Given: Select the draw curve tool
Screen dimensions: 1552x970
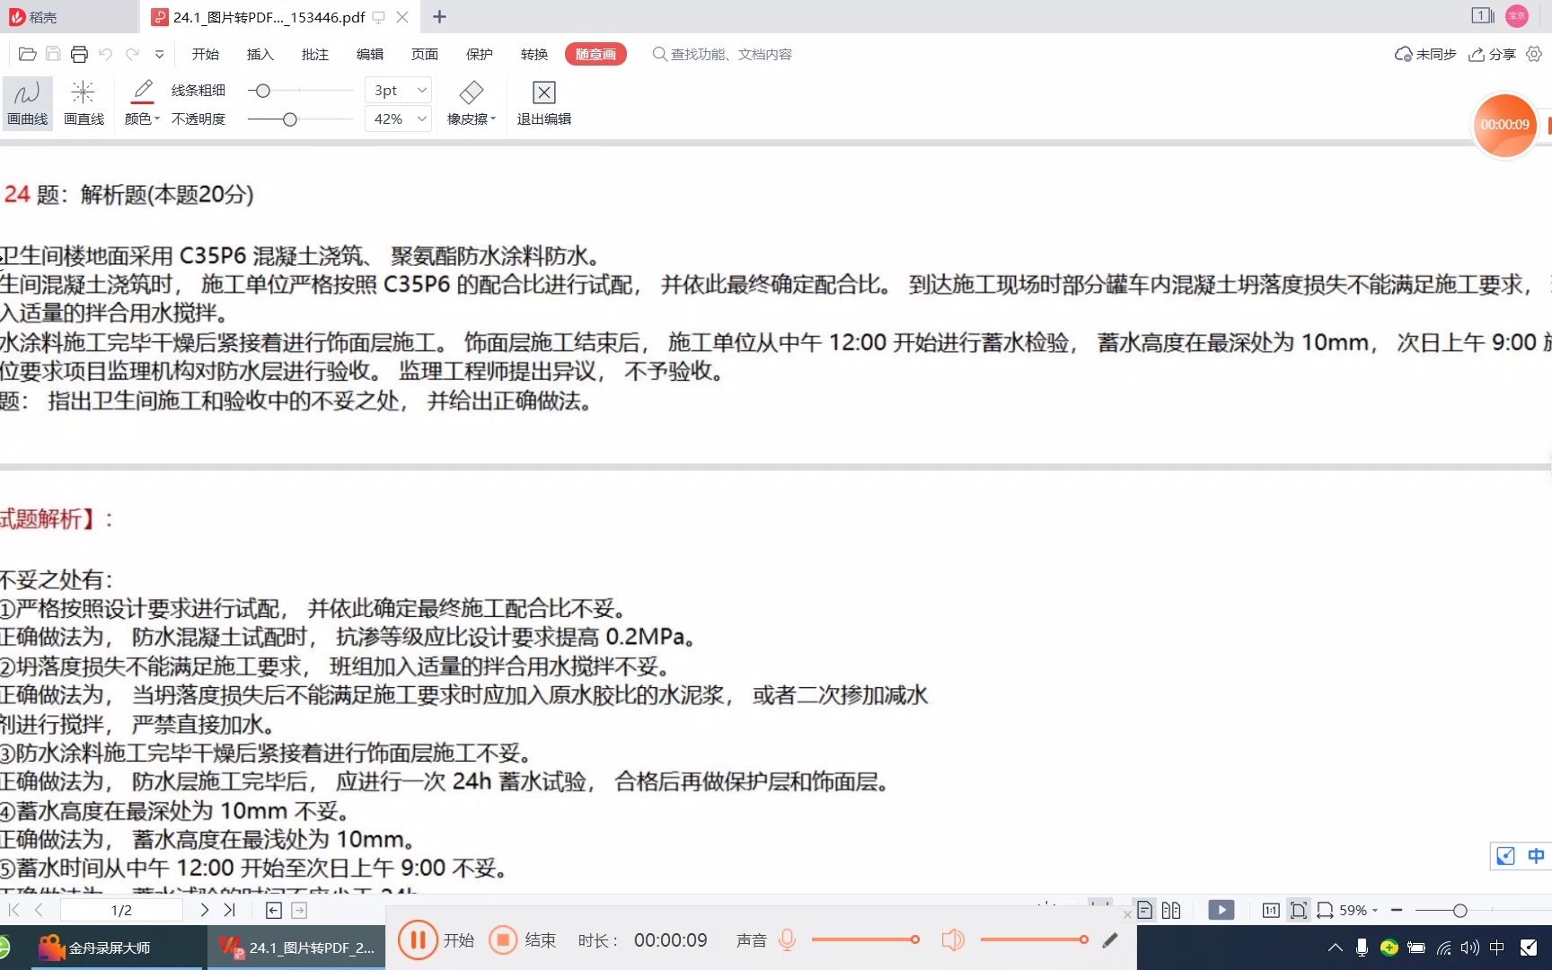Looking at the screenshot, I should point(27,102).
